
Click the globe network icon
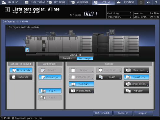click(141, 2)
